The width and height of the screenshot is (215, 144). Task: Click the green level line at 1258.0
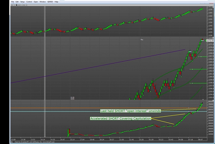point(198,83)
